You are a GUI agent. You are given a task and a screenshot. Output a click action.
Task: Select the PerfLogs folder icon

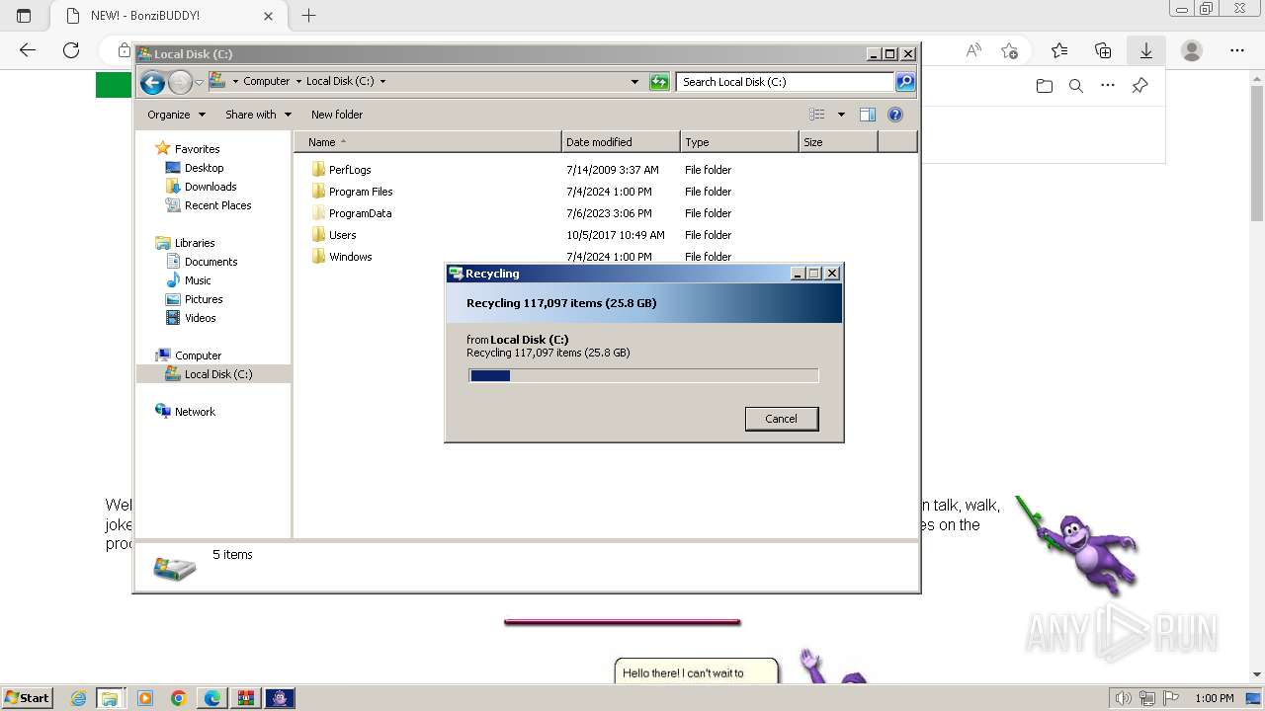coord(318,170)
